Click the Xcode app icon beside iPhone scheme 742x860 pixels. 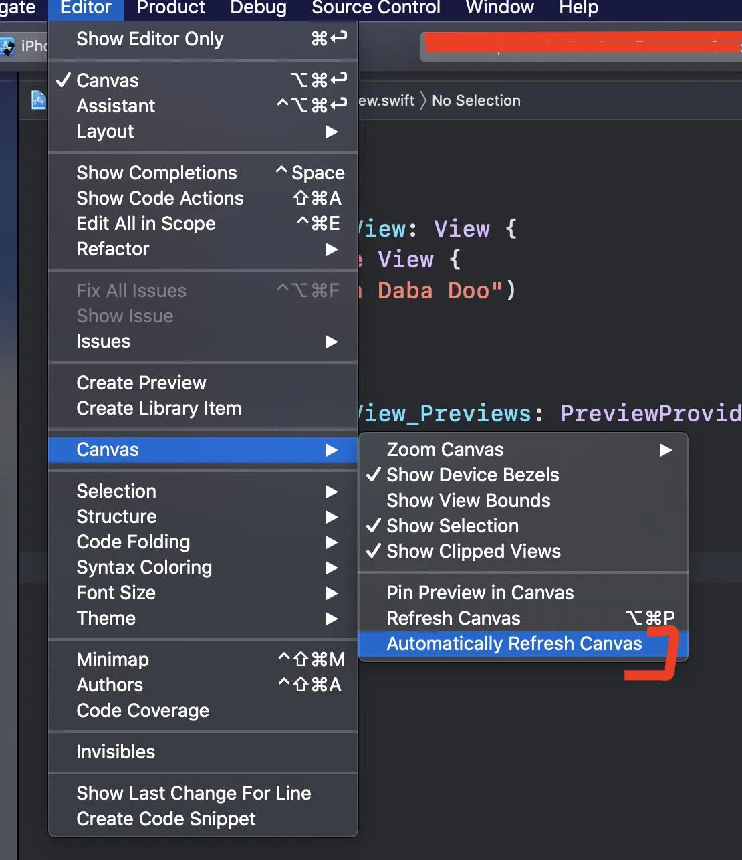[x=7, y=46]
